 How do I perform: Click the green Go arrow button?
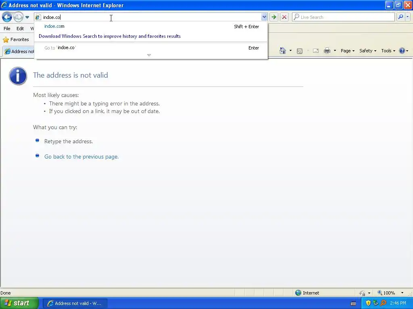[274, 17]
